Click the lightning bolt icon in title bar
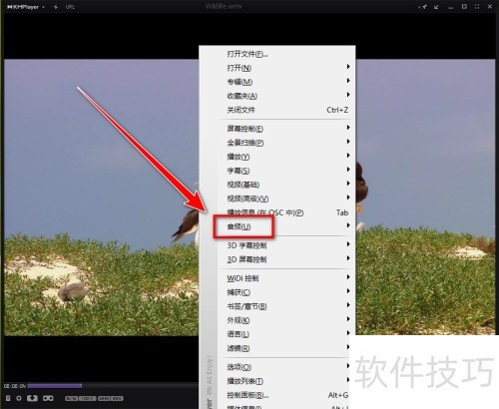499x409 pixels. click(56, 7)
